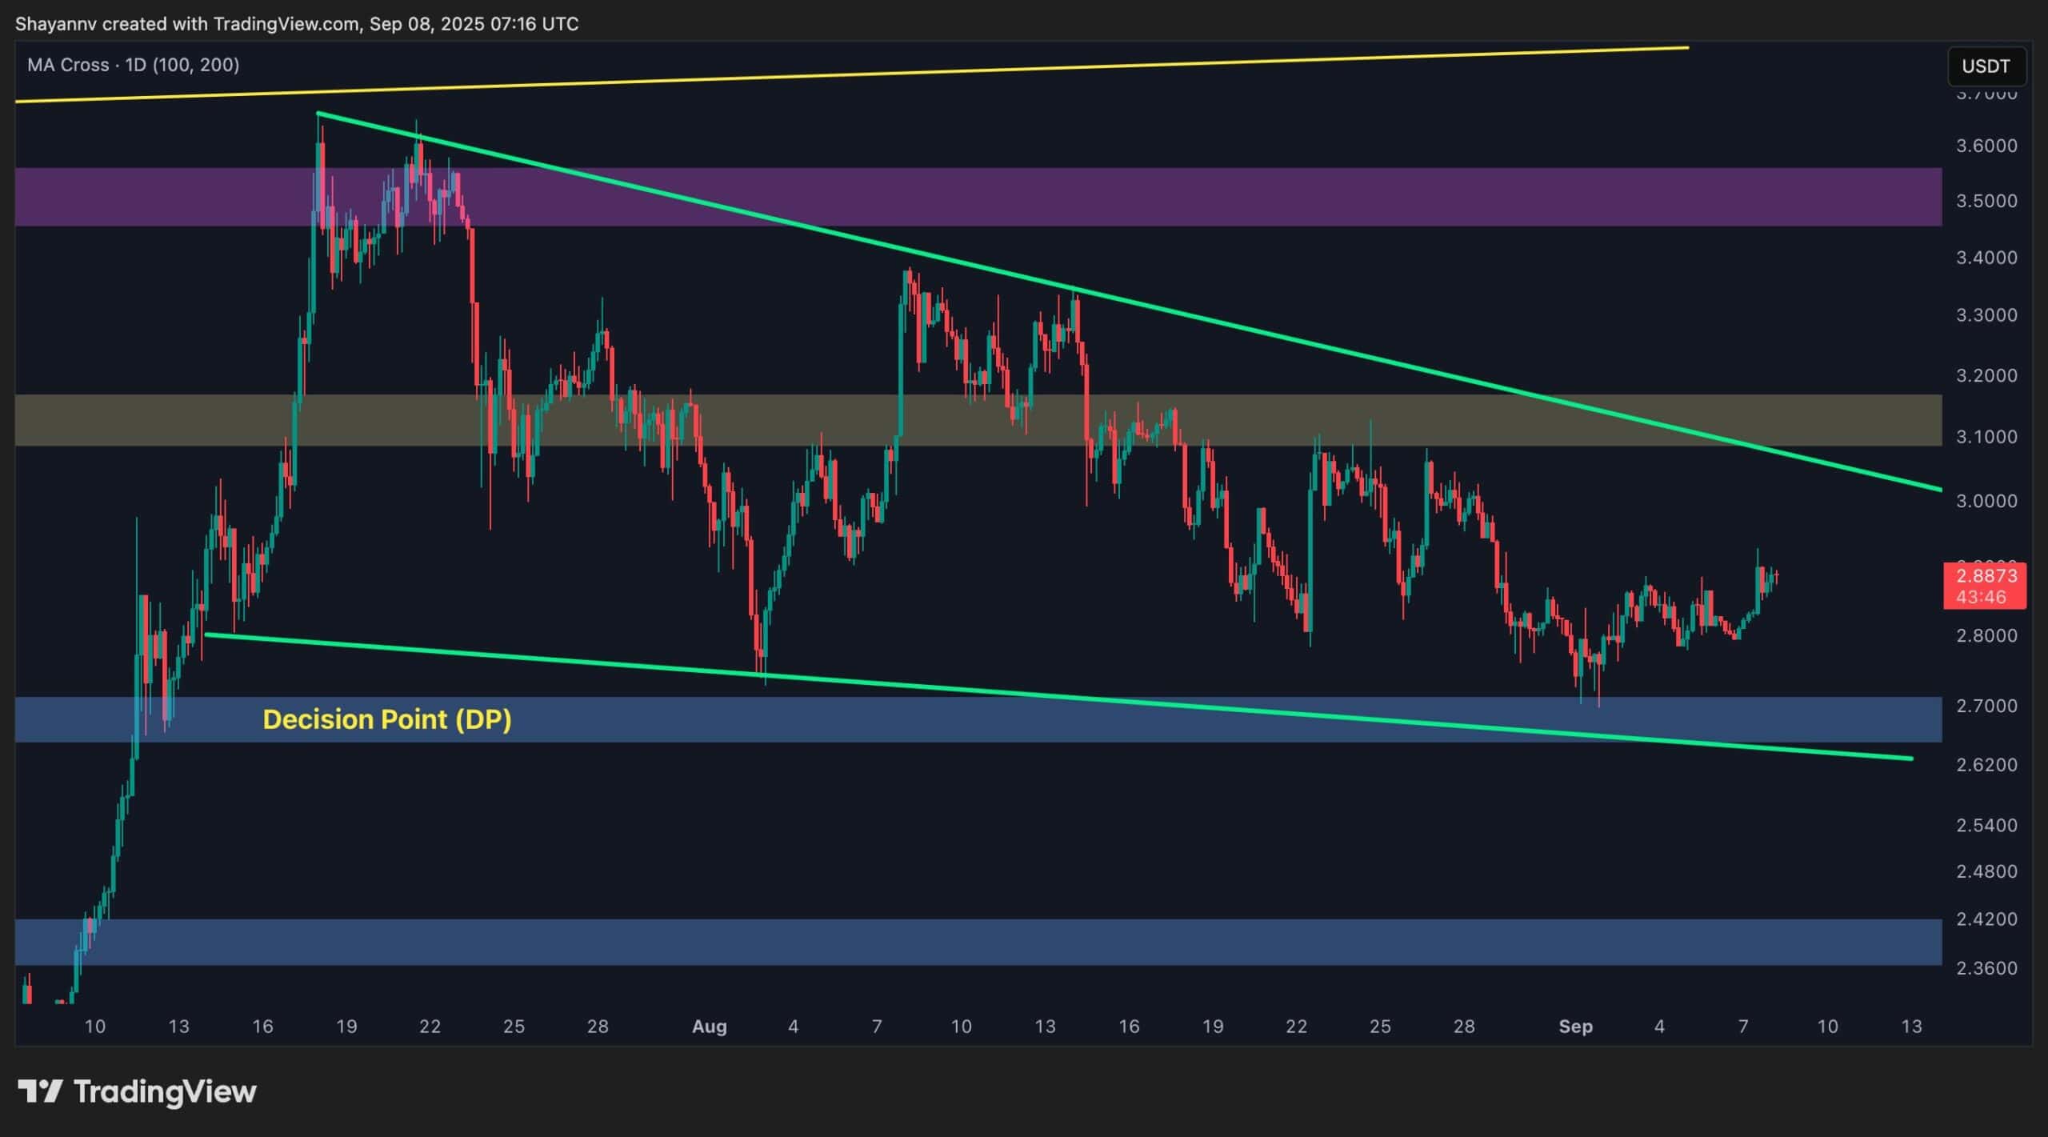Click the Sep label on time axis
2048x1137 pixels.
click(1575, 1027)
